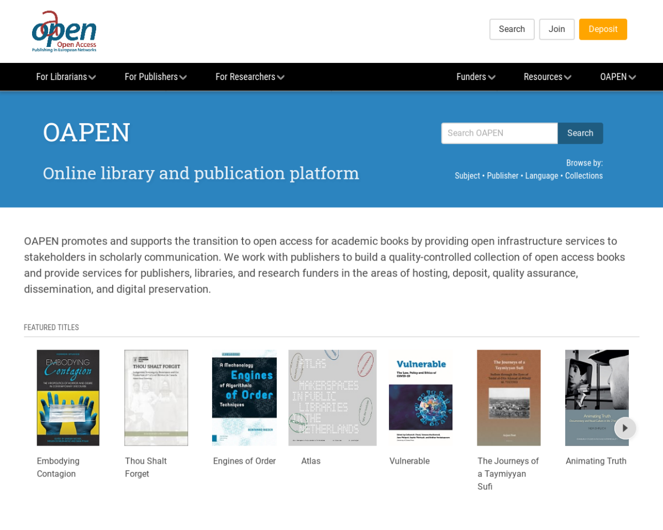Expand the For Researchers menu
The height and width of the screenshot is (530, 663).
pyautogui.click(x=250, y=77)
